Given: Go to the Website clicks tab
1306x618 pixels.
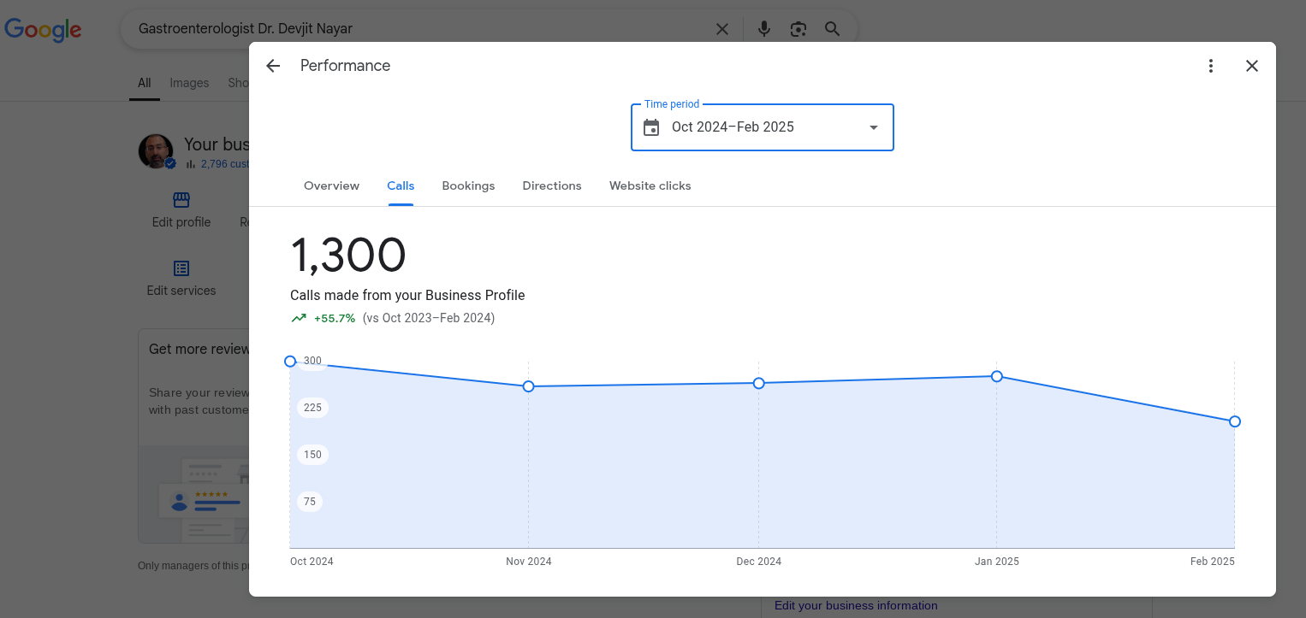Looking at the screenshot, I should click(650, 185).
